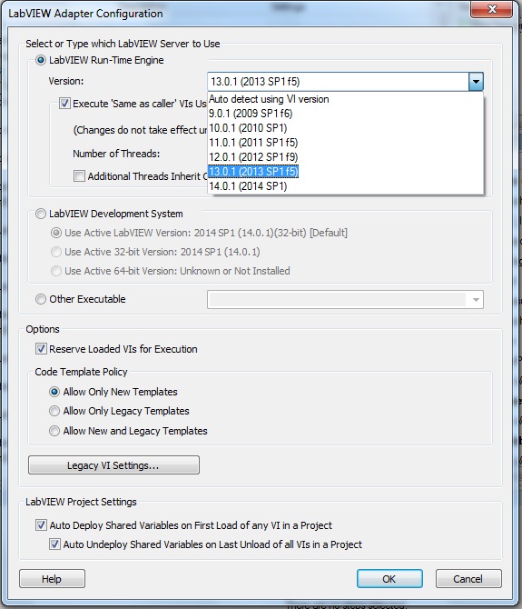Pick Auto detect using VI version
The image size is (522, 609).
pyautogui.click(x=346, y=99)
